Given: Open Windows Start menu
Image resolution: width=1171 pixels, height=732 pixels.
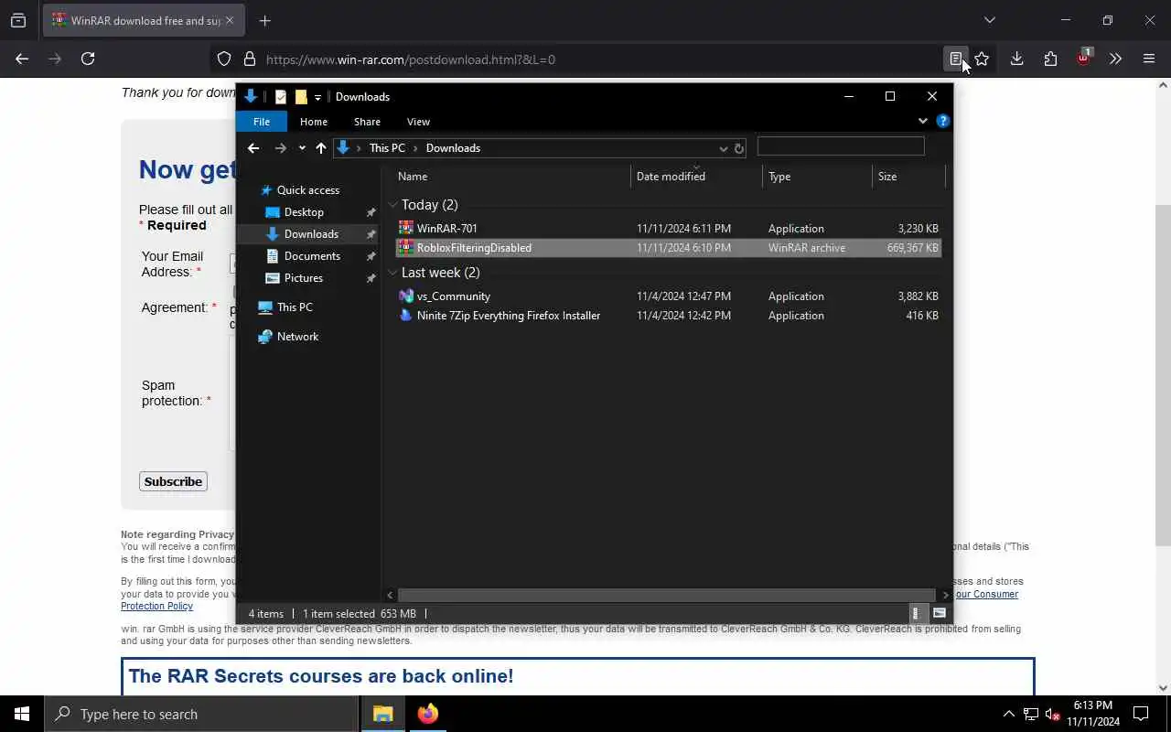Looking at the screenshot, I should pos(22,714).
